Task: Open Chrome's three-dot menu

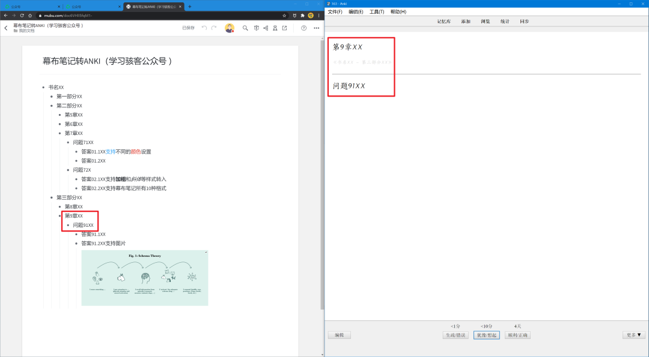Action: (318, 16)
